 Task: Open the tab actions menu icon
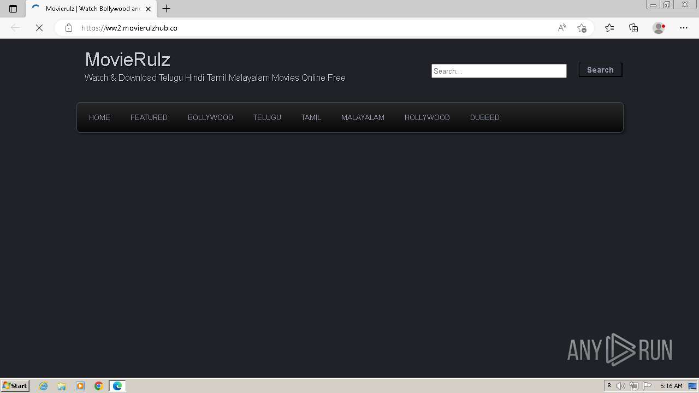coord(13,9)
